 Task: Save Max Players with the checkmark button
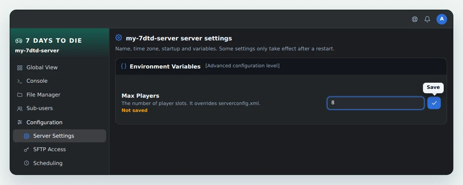[434, 103]
